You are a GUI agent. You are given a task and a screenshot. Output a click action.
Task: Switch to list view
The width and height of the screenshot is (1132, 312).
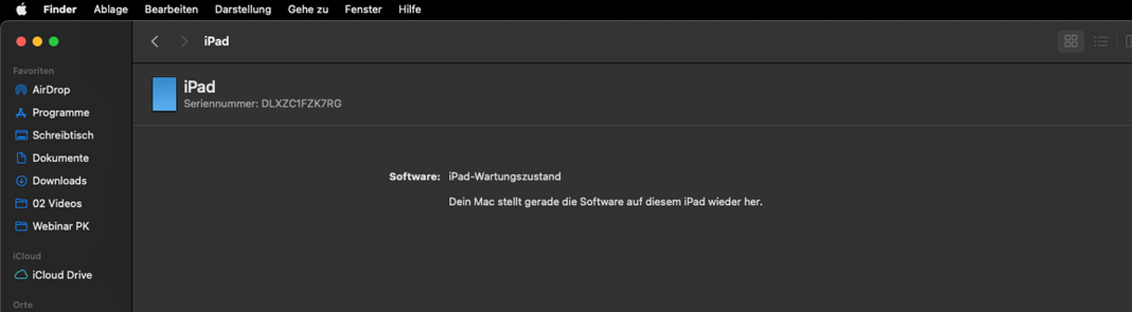pyautogui.click(x=1101, y=41)
